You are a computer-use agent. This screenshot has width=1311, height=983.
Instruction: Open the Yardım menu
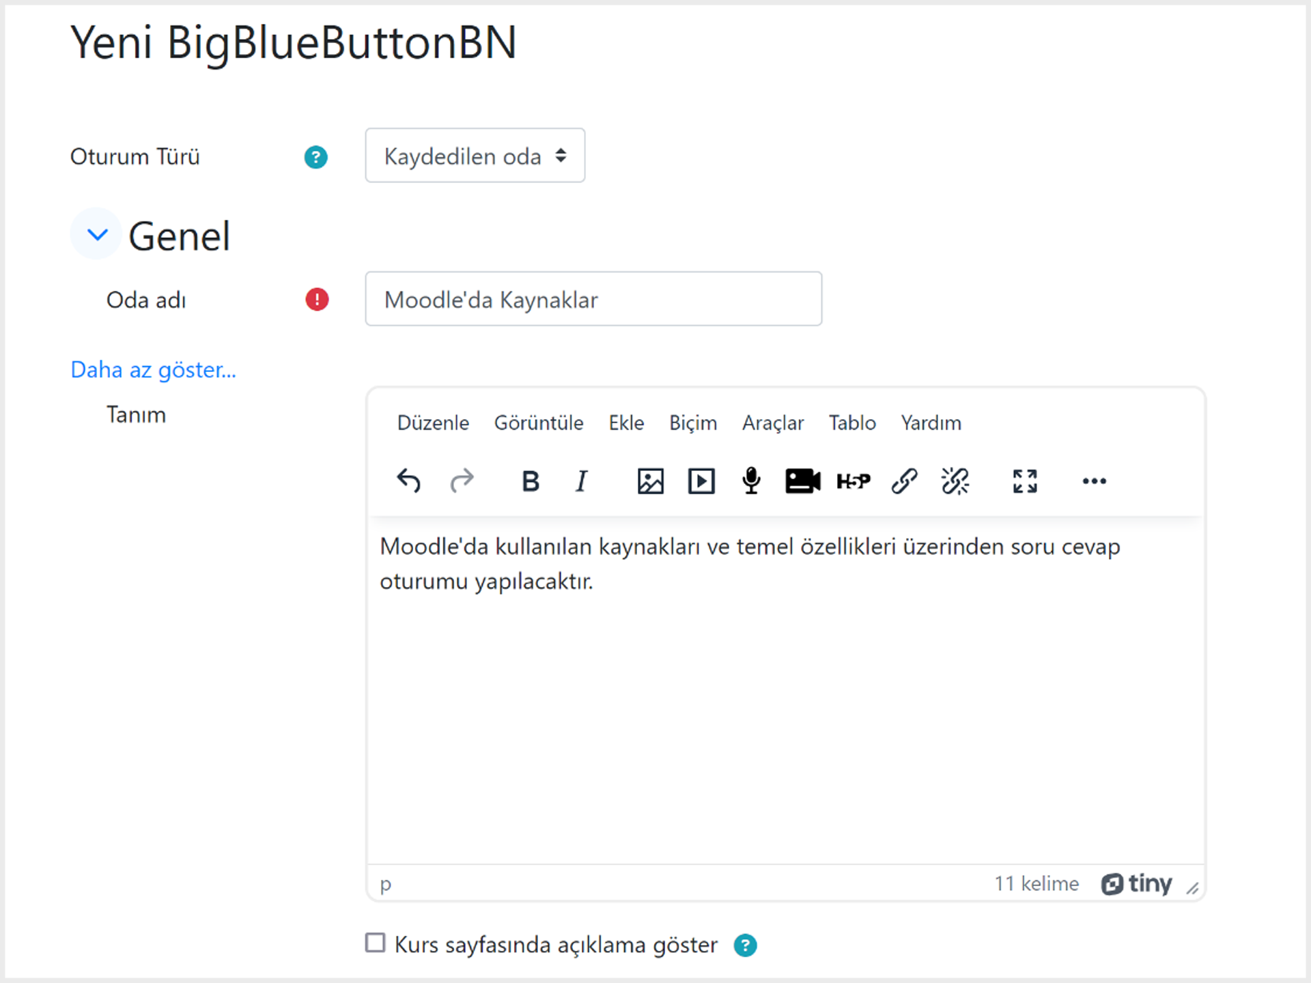pos(931,423)
